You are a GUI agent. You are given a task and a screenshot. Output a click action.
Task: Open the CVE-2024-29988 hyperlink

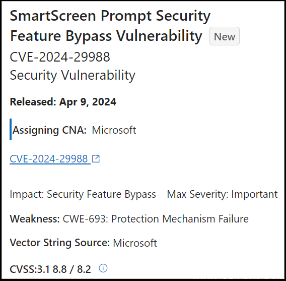click(49, 159)
